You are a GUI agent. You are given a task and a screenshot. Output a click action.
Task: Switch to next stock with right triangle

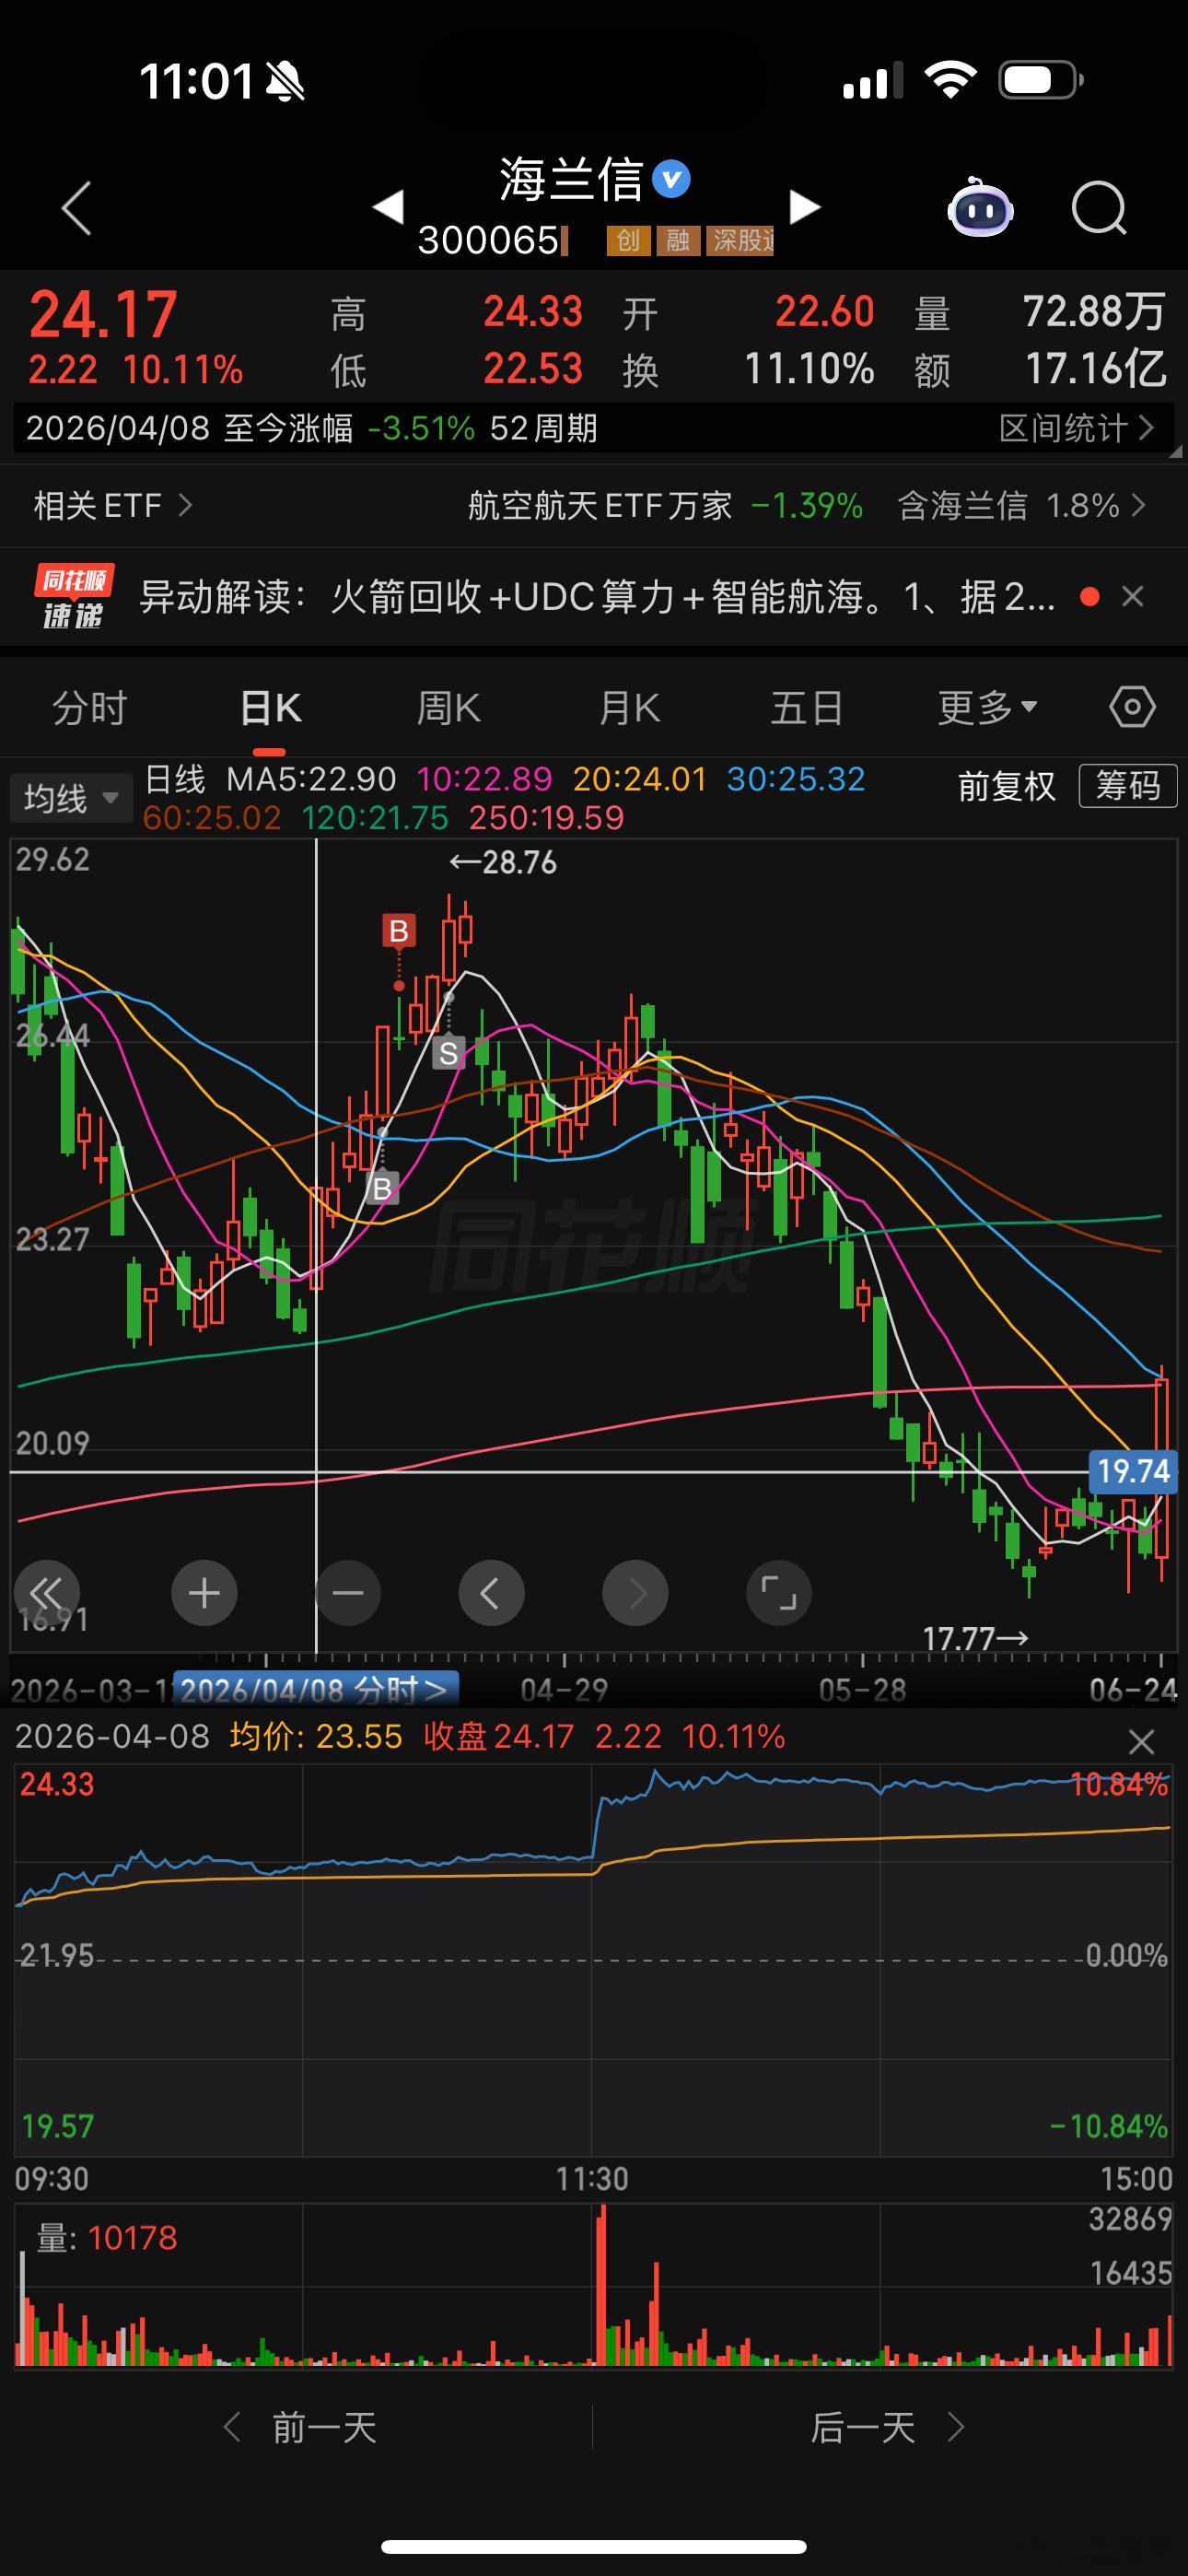click(x=804, y=207)
